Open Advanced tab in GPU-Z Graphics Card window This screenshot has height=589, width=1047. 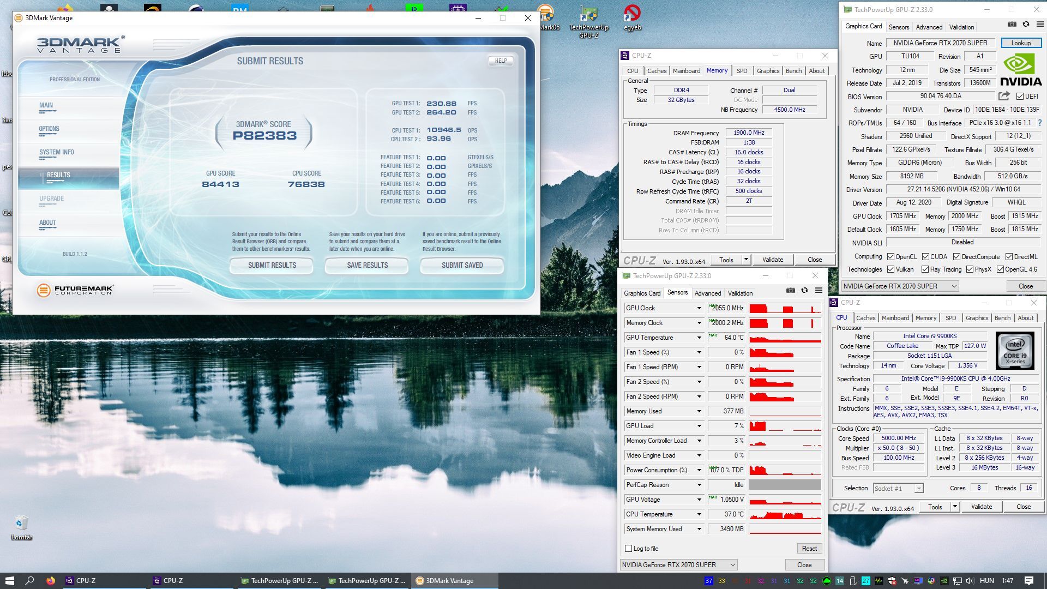tap(929, 27)
